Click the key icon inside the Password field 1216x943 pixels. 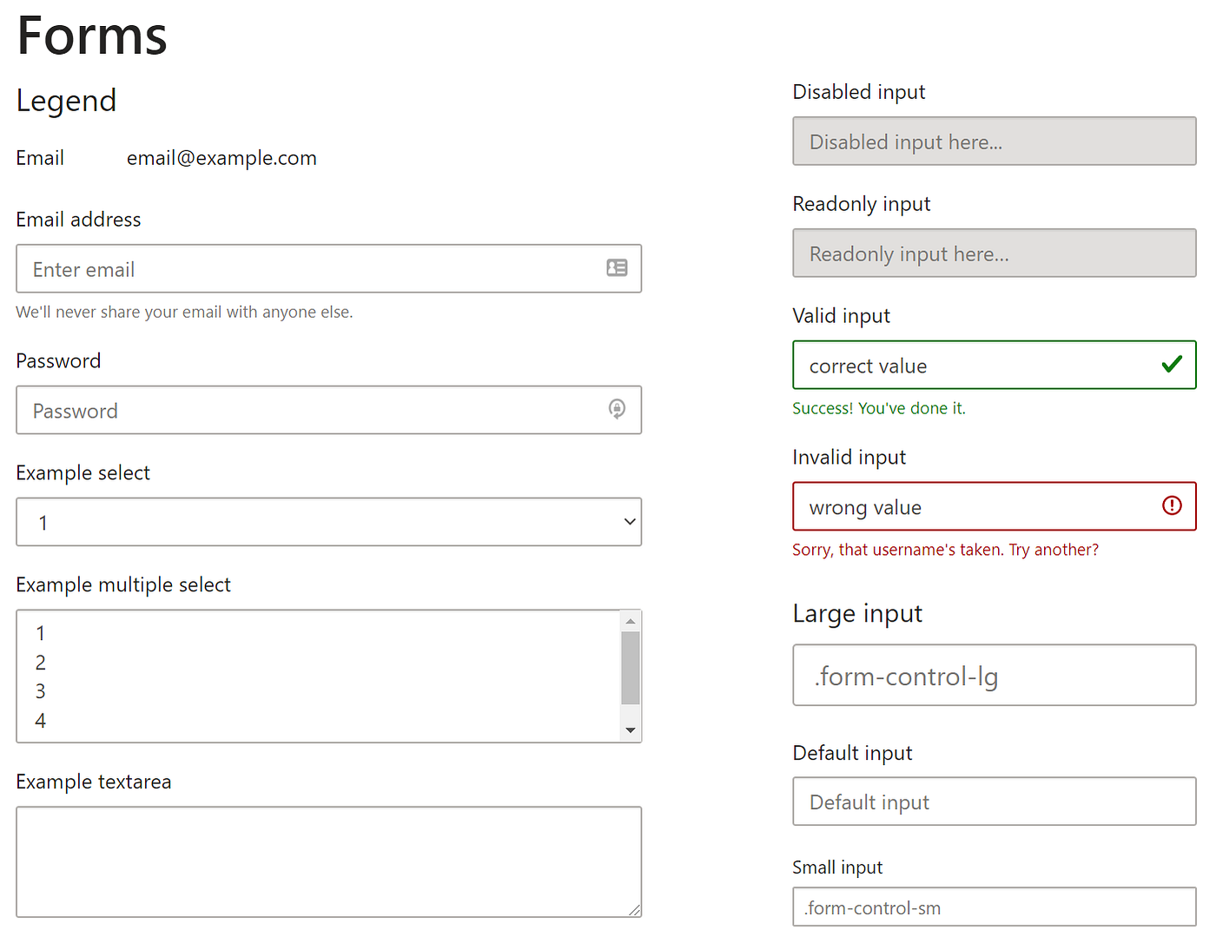[x=617, y=409]
